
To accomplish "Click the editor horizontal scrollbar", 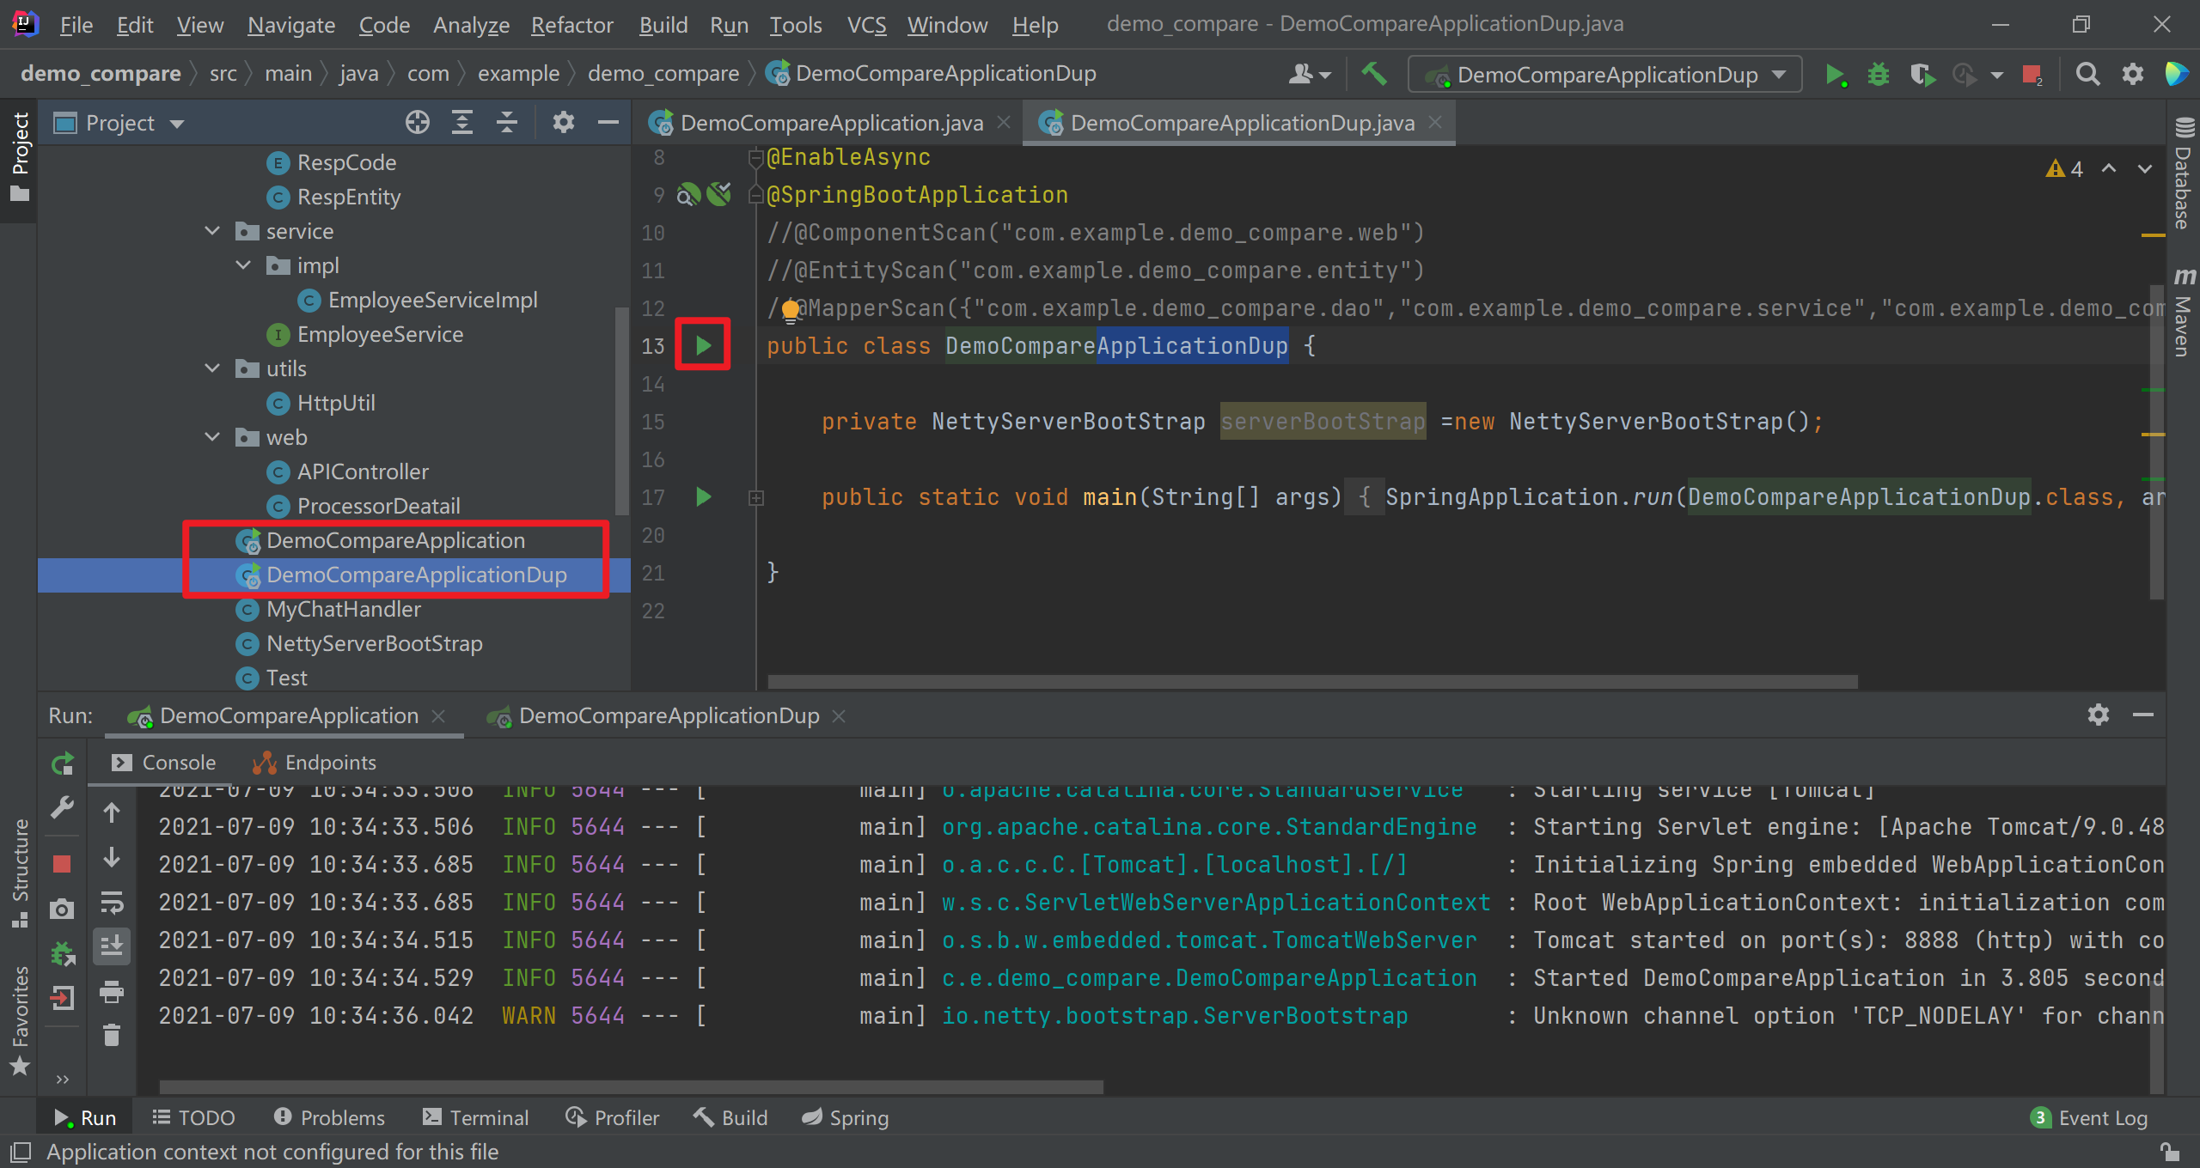I will (x=1311, y=681).
